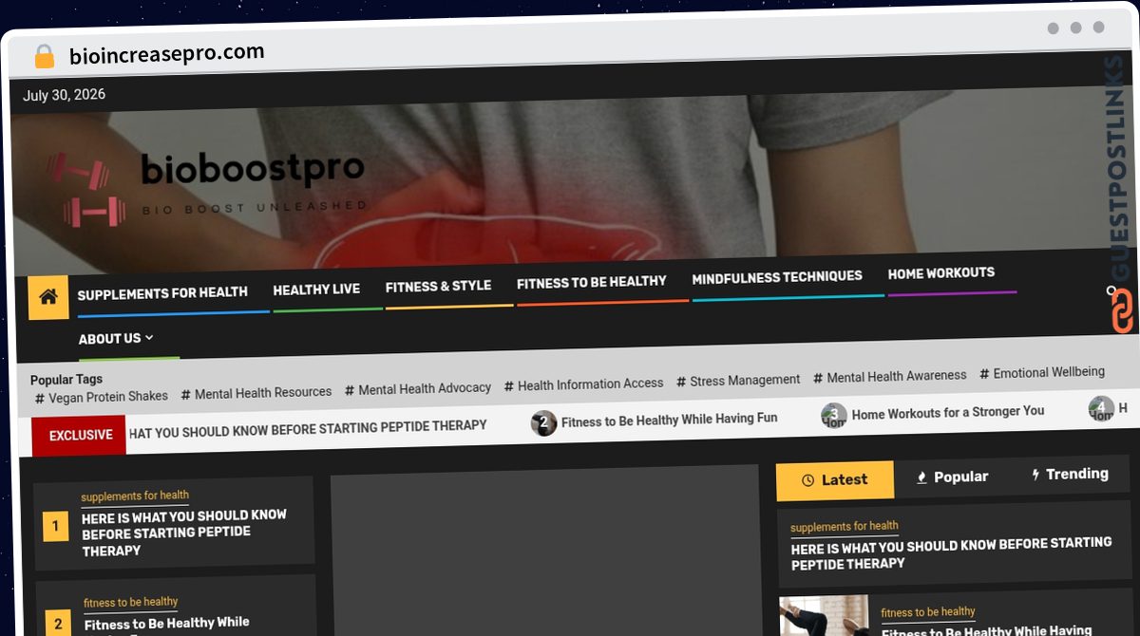Viewport: 1140px width, 636px height.
Task: Click the Emotional Wellbeing tag
Action: (1042, 373)
